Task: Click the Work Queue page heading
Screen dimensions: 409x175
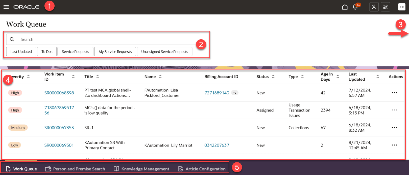Action: coord(26,24)
